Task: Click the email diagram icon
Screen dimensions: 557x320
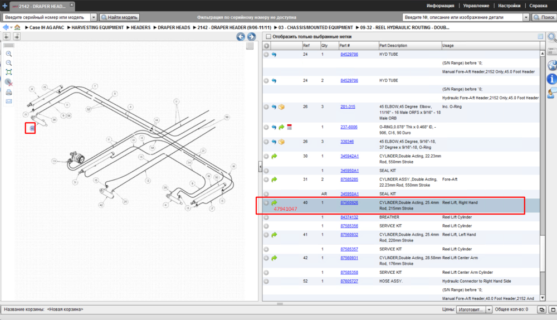Action: click(9, 101)
